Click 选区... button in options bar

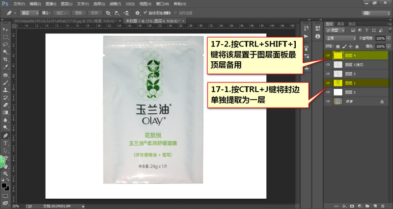(61, 13)
